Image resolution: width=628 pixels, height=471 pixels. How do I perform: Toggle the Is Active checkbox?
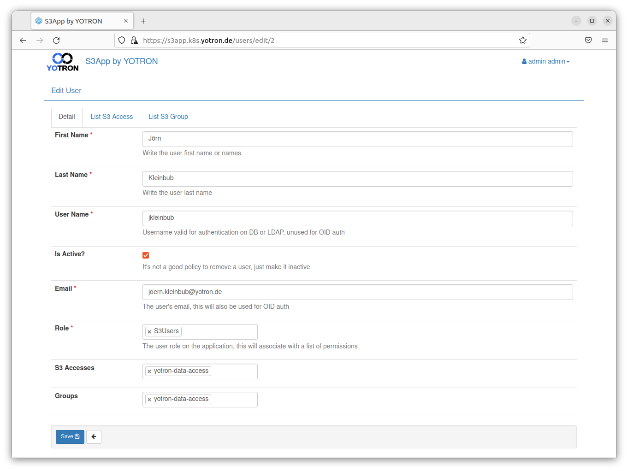coord(146,255)
